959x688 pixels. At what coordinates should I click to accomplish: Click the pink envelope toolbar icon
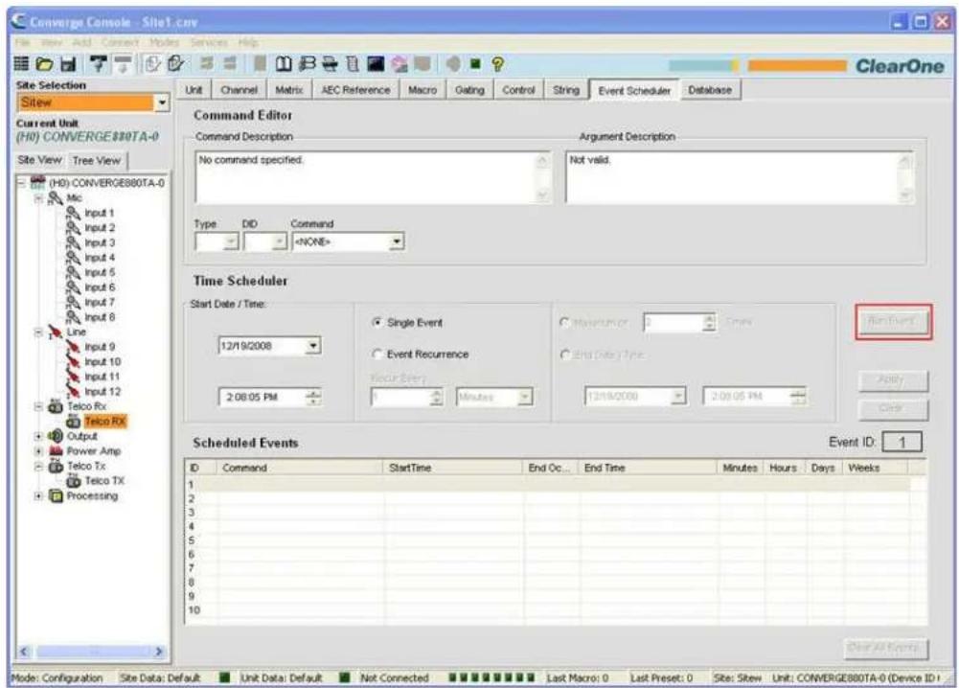click(x=400, y=63)
